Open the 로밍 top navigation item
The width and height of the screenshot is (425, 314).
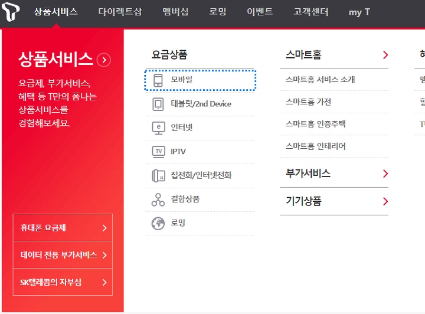coord(218,12)
